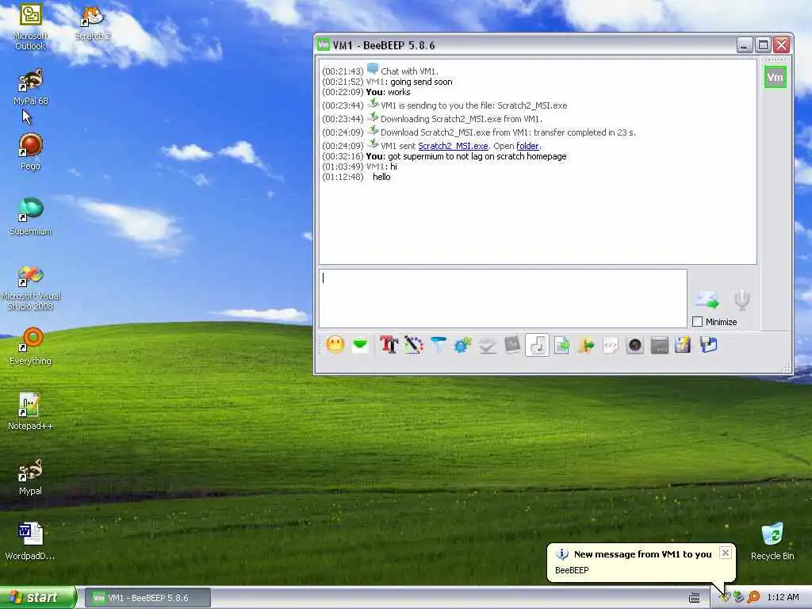812x609 pixels.
Task: Click the blue floppy disk save icon
Action: point(708,344)
